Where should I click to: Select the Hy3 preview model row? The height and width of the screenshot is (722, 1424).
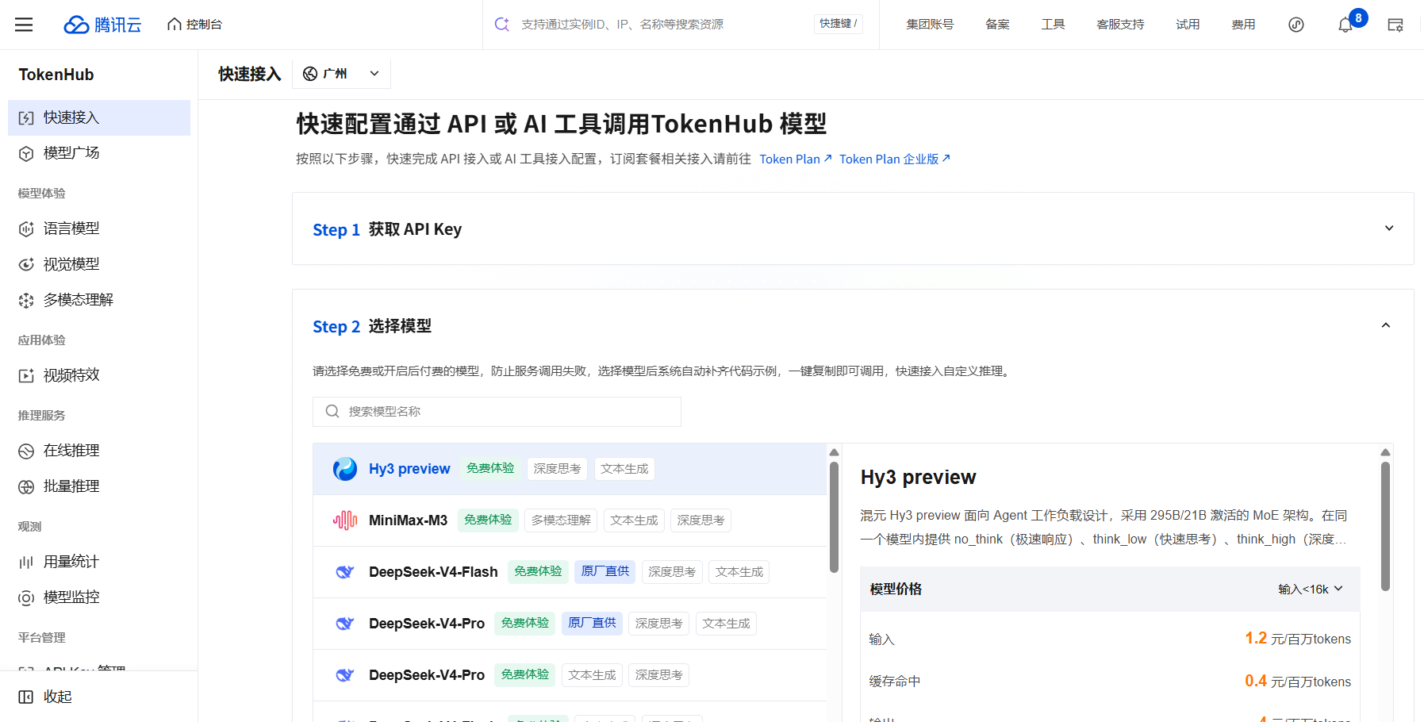[570, 469]
